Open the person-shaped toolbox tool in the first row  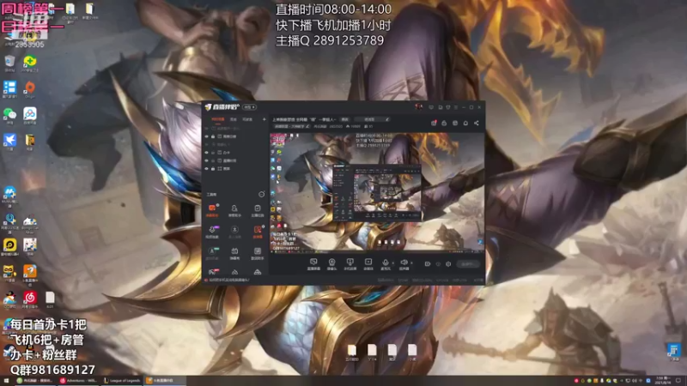coord(234,209)
